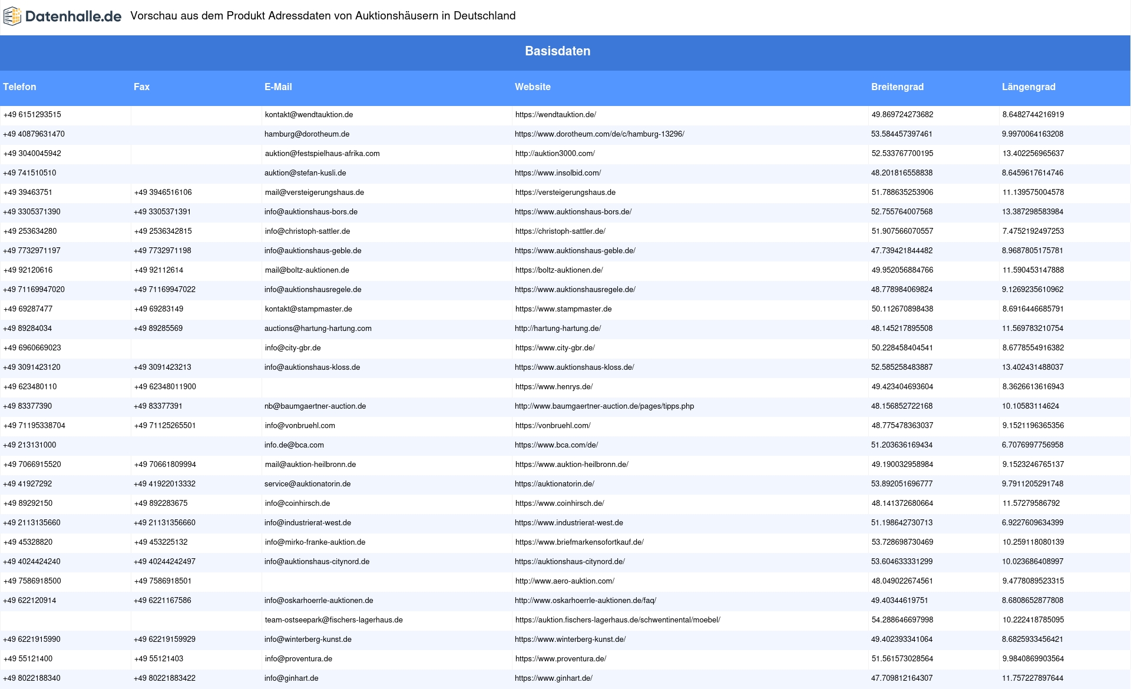Select email info.de@bca.com

[x=294, y=445]
